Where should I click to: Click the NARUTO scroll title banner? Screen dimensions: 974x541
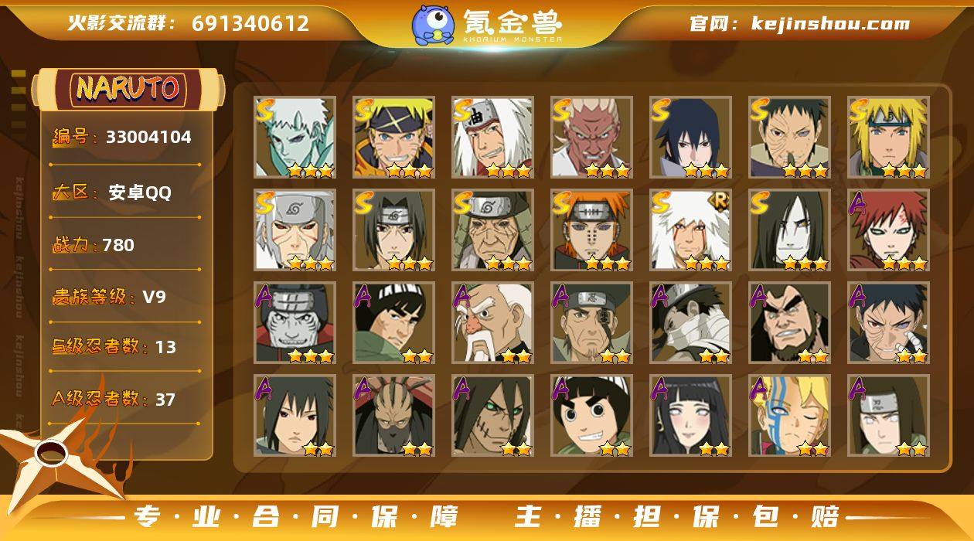pos(127,89)
